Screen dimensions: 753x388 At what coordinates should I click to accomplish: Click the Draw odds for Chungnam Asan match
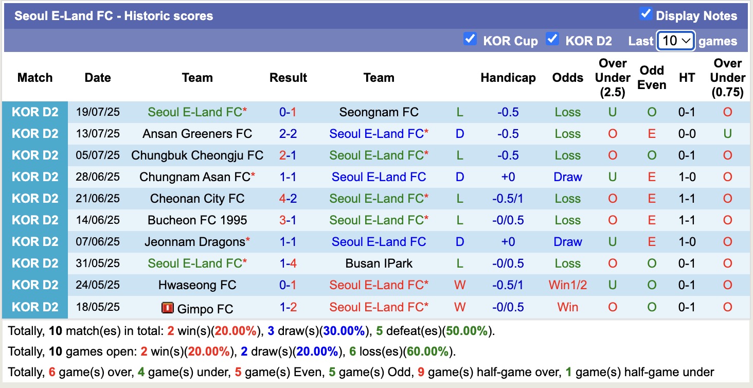coord(567,177)
